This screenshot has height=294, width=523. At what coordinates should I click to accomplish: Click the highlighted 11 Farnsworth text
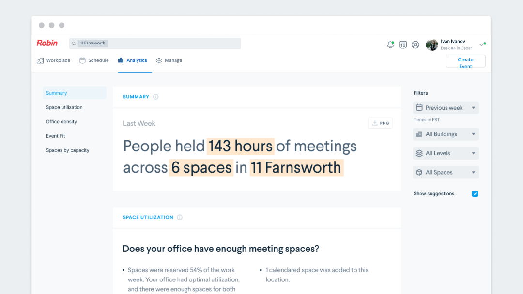tap(296, 167)
